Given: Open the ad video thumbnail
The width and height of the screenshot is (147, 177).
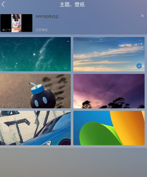Looking at the screenshot, I should click(16, 23).
